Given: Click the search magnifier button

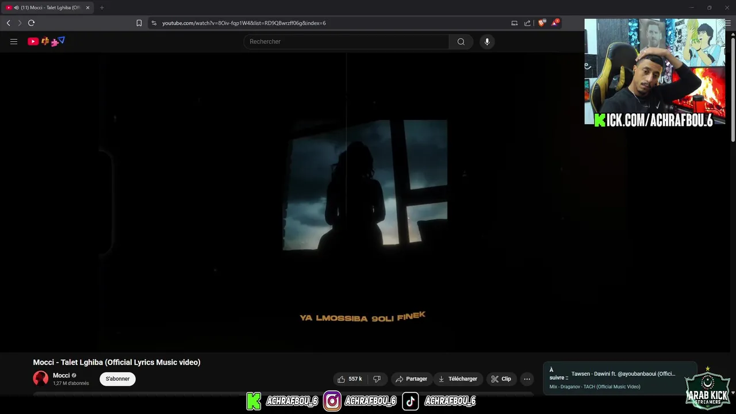Looking at the screenshot, I should point(461,41).
